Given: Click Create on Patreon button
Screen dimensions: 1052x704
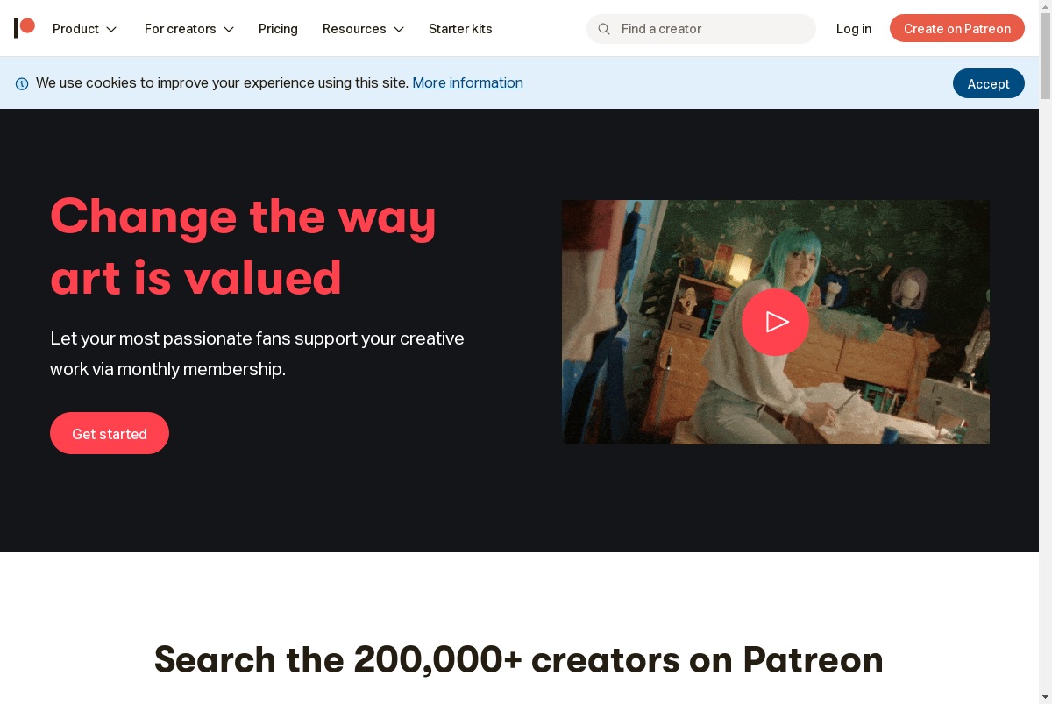Looking at the screenshot, I should pyautogui.click(x=957, y=28).
